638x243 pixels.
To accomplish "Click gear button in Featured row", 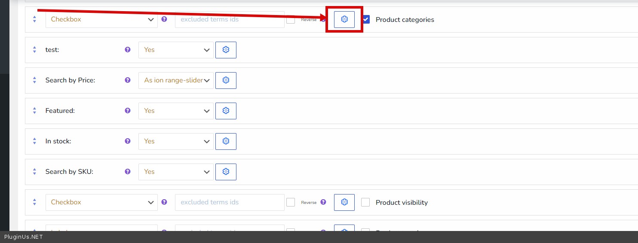I will (x=226, y=111).
